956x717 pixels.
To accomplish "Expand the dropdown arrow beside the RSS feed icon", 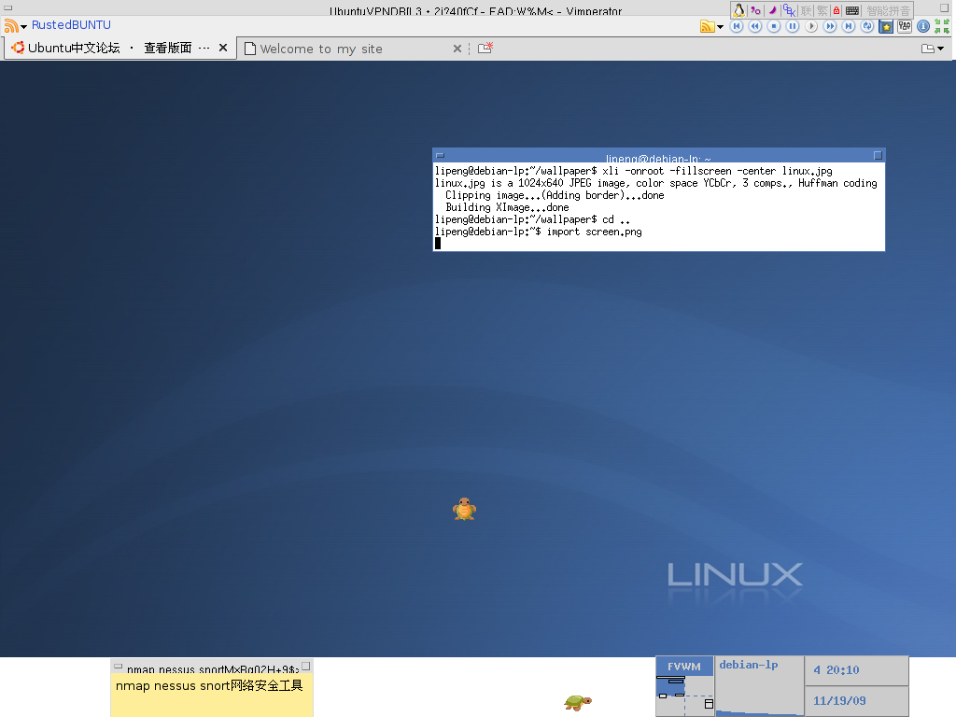I will click(23, 27).
